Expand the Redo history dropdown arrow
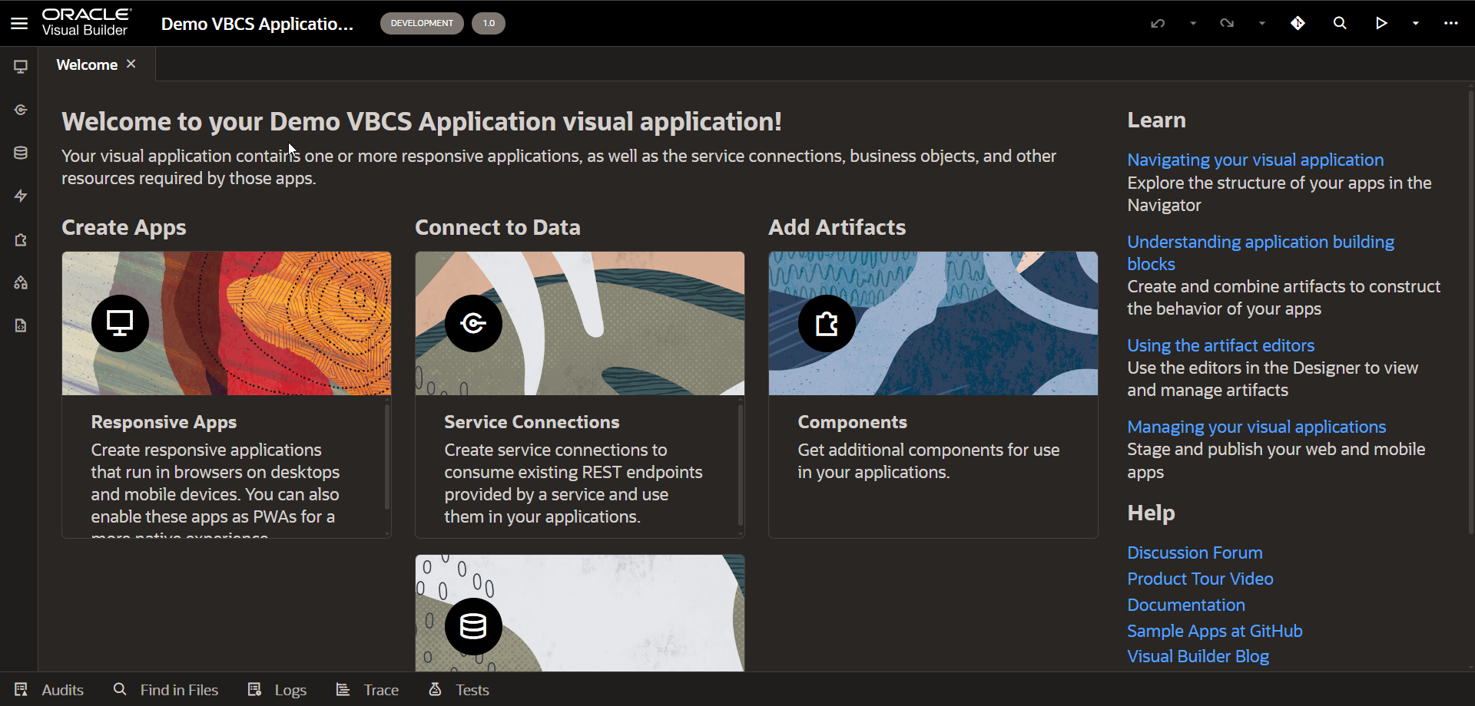 click(x=1262, y=24)
